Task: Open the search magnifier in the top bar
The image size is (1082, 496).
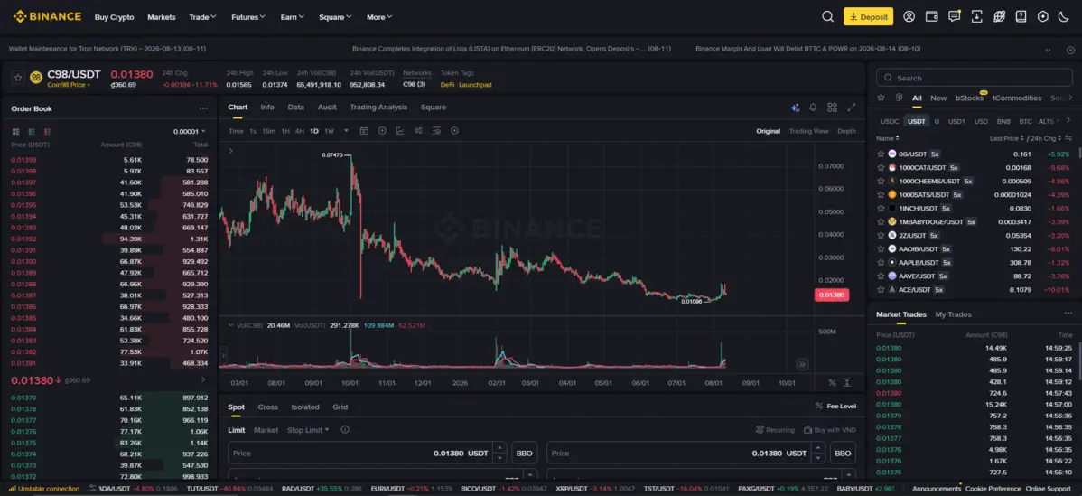Action: pyautogui.click(x=827, y=16)
